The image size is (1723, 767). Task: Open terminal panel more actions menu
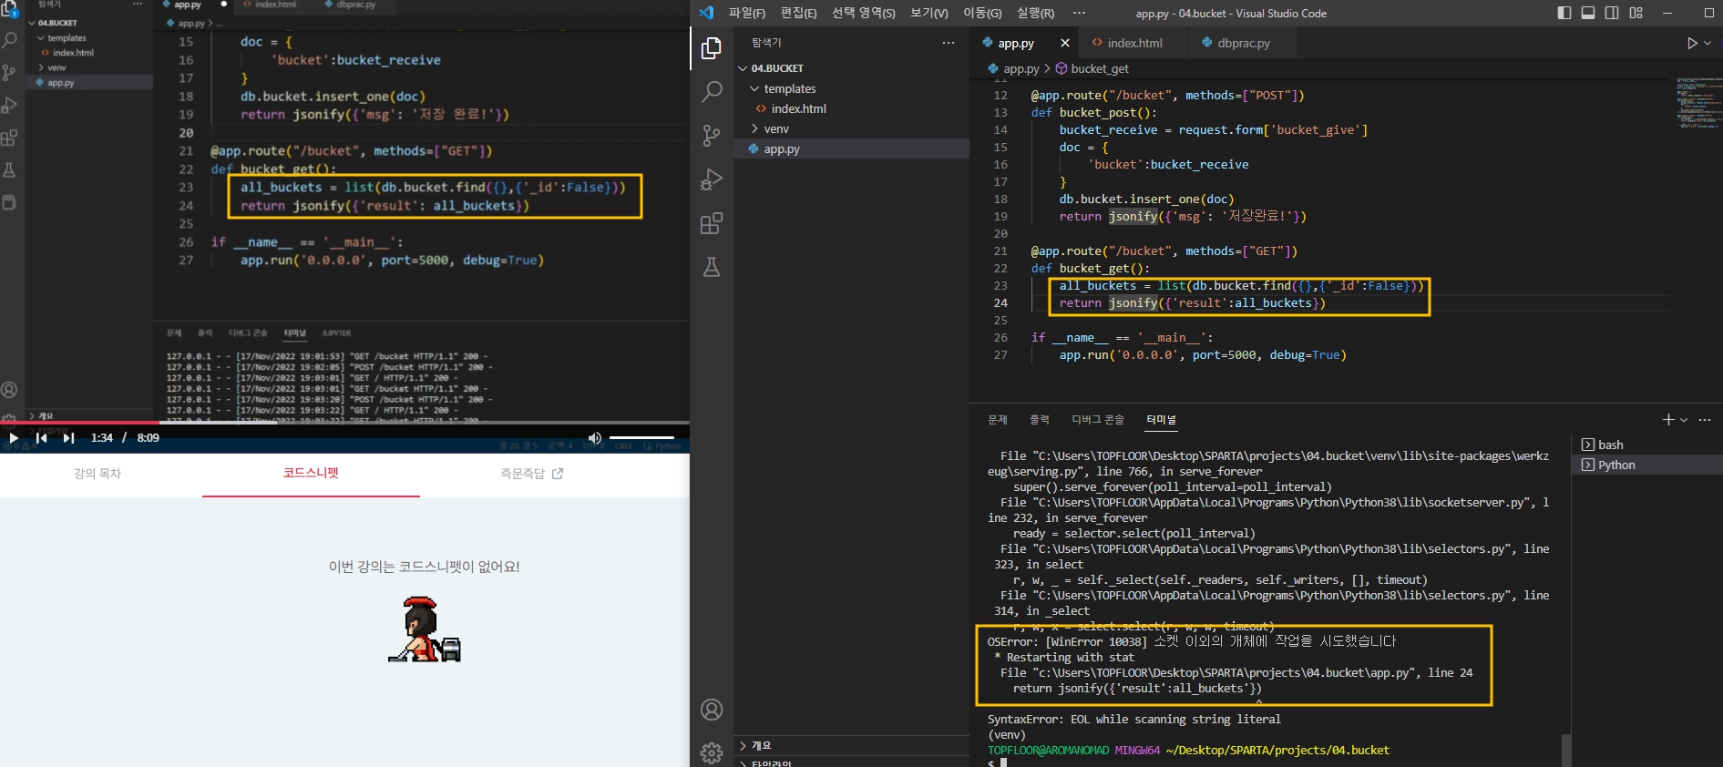pos(1705,419)
